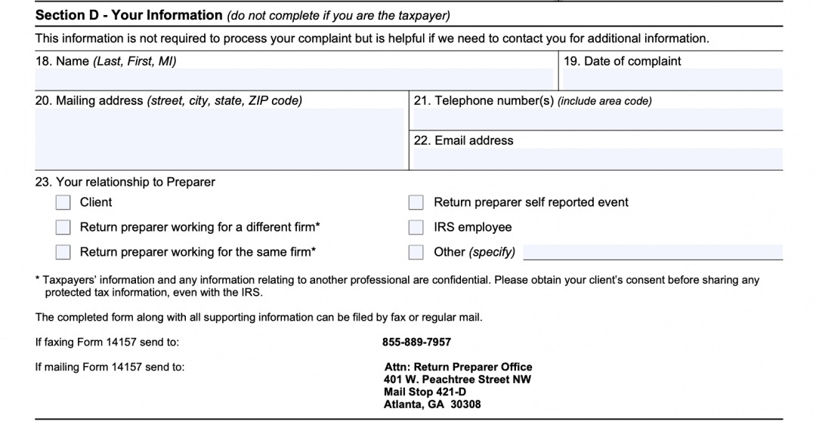
Task: Check the Client checkbox
Action: click(x=63, y=202)
